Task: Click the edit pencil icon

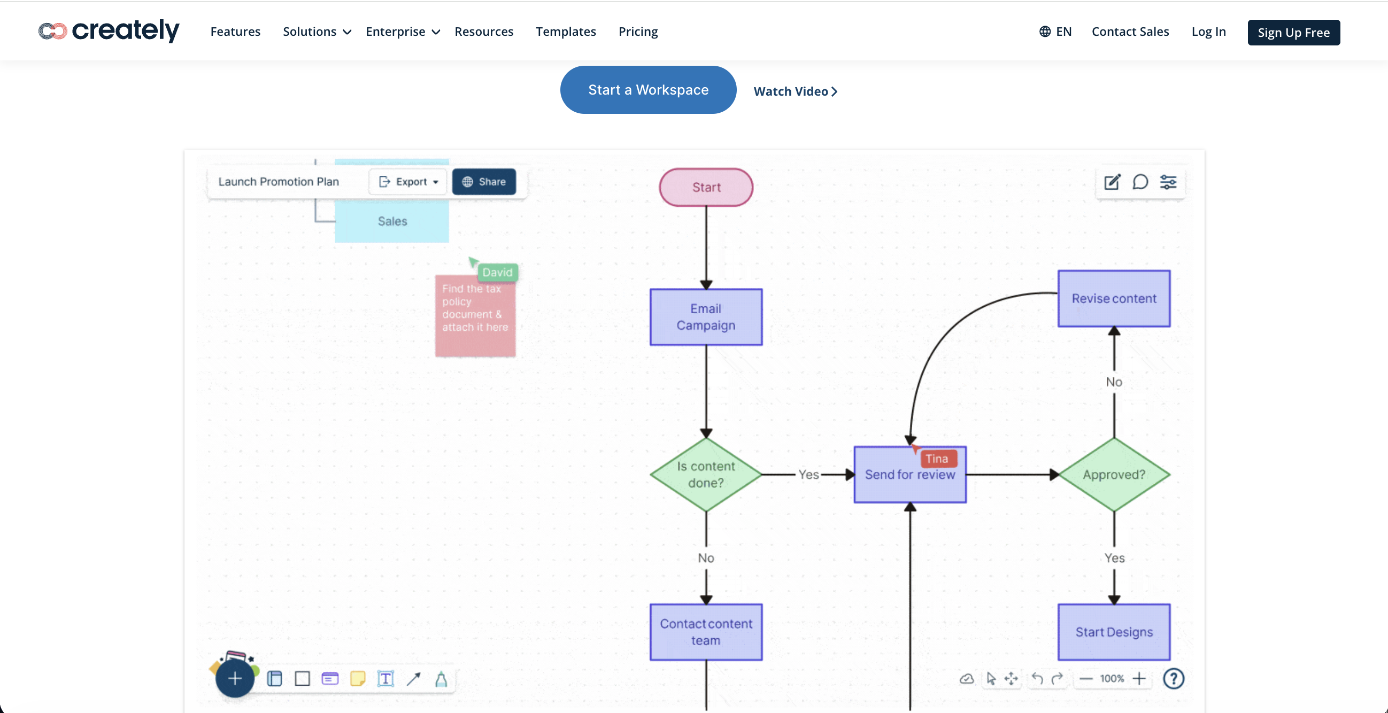Action: pyautogui.click(x=1112, y=183)
